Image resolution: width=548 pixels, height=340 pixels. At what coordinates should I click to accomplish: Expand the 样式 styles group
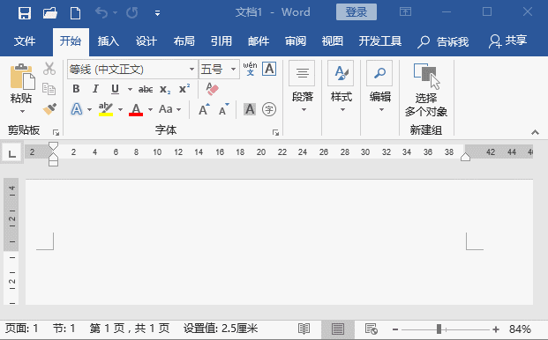pos(342,87)
